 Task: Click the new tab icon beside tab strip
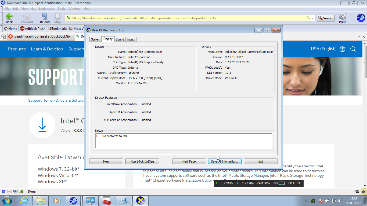click(x=3, y=36)
